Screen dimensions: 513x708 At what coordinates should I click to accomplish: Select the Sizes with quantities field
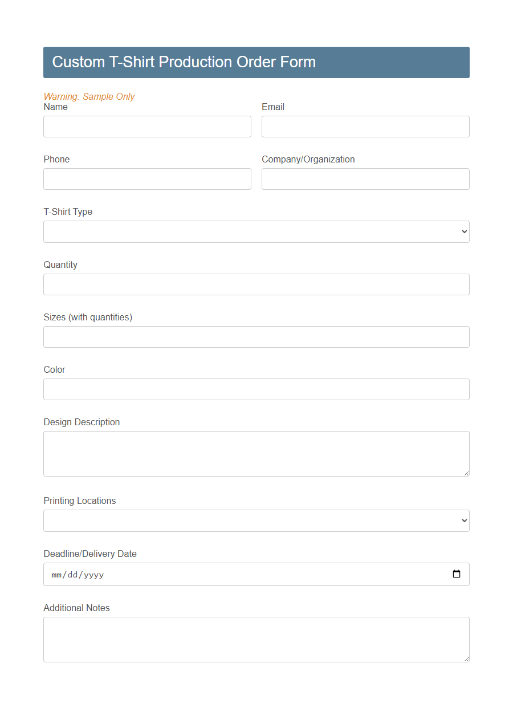[256, 337]
